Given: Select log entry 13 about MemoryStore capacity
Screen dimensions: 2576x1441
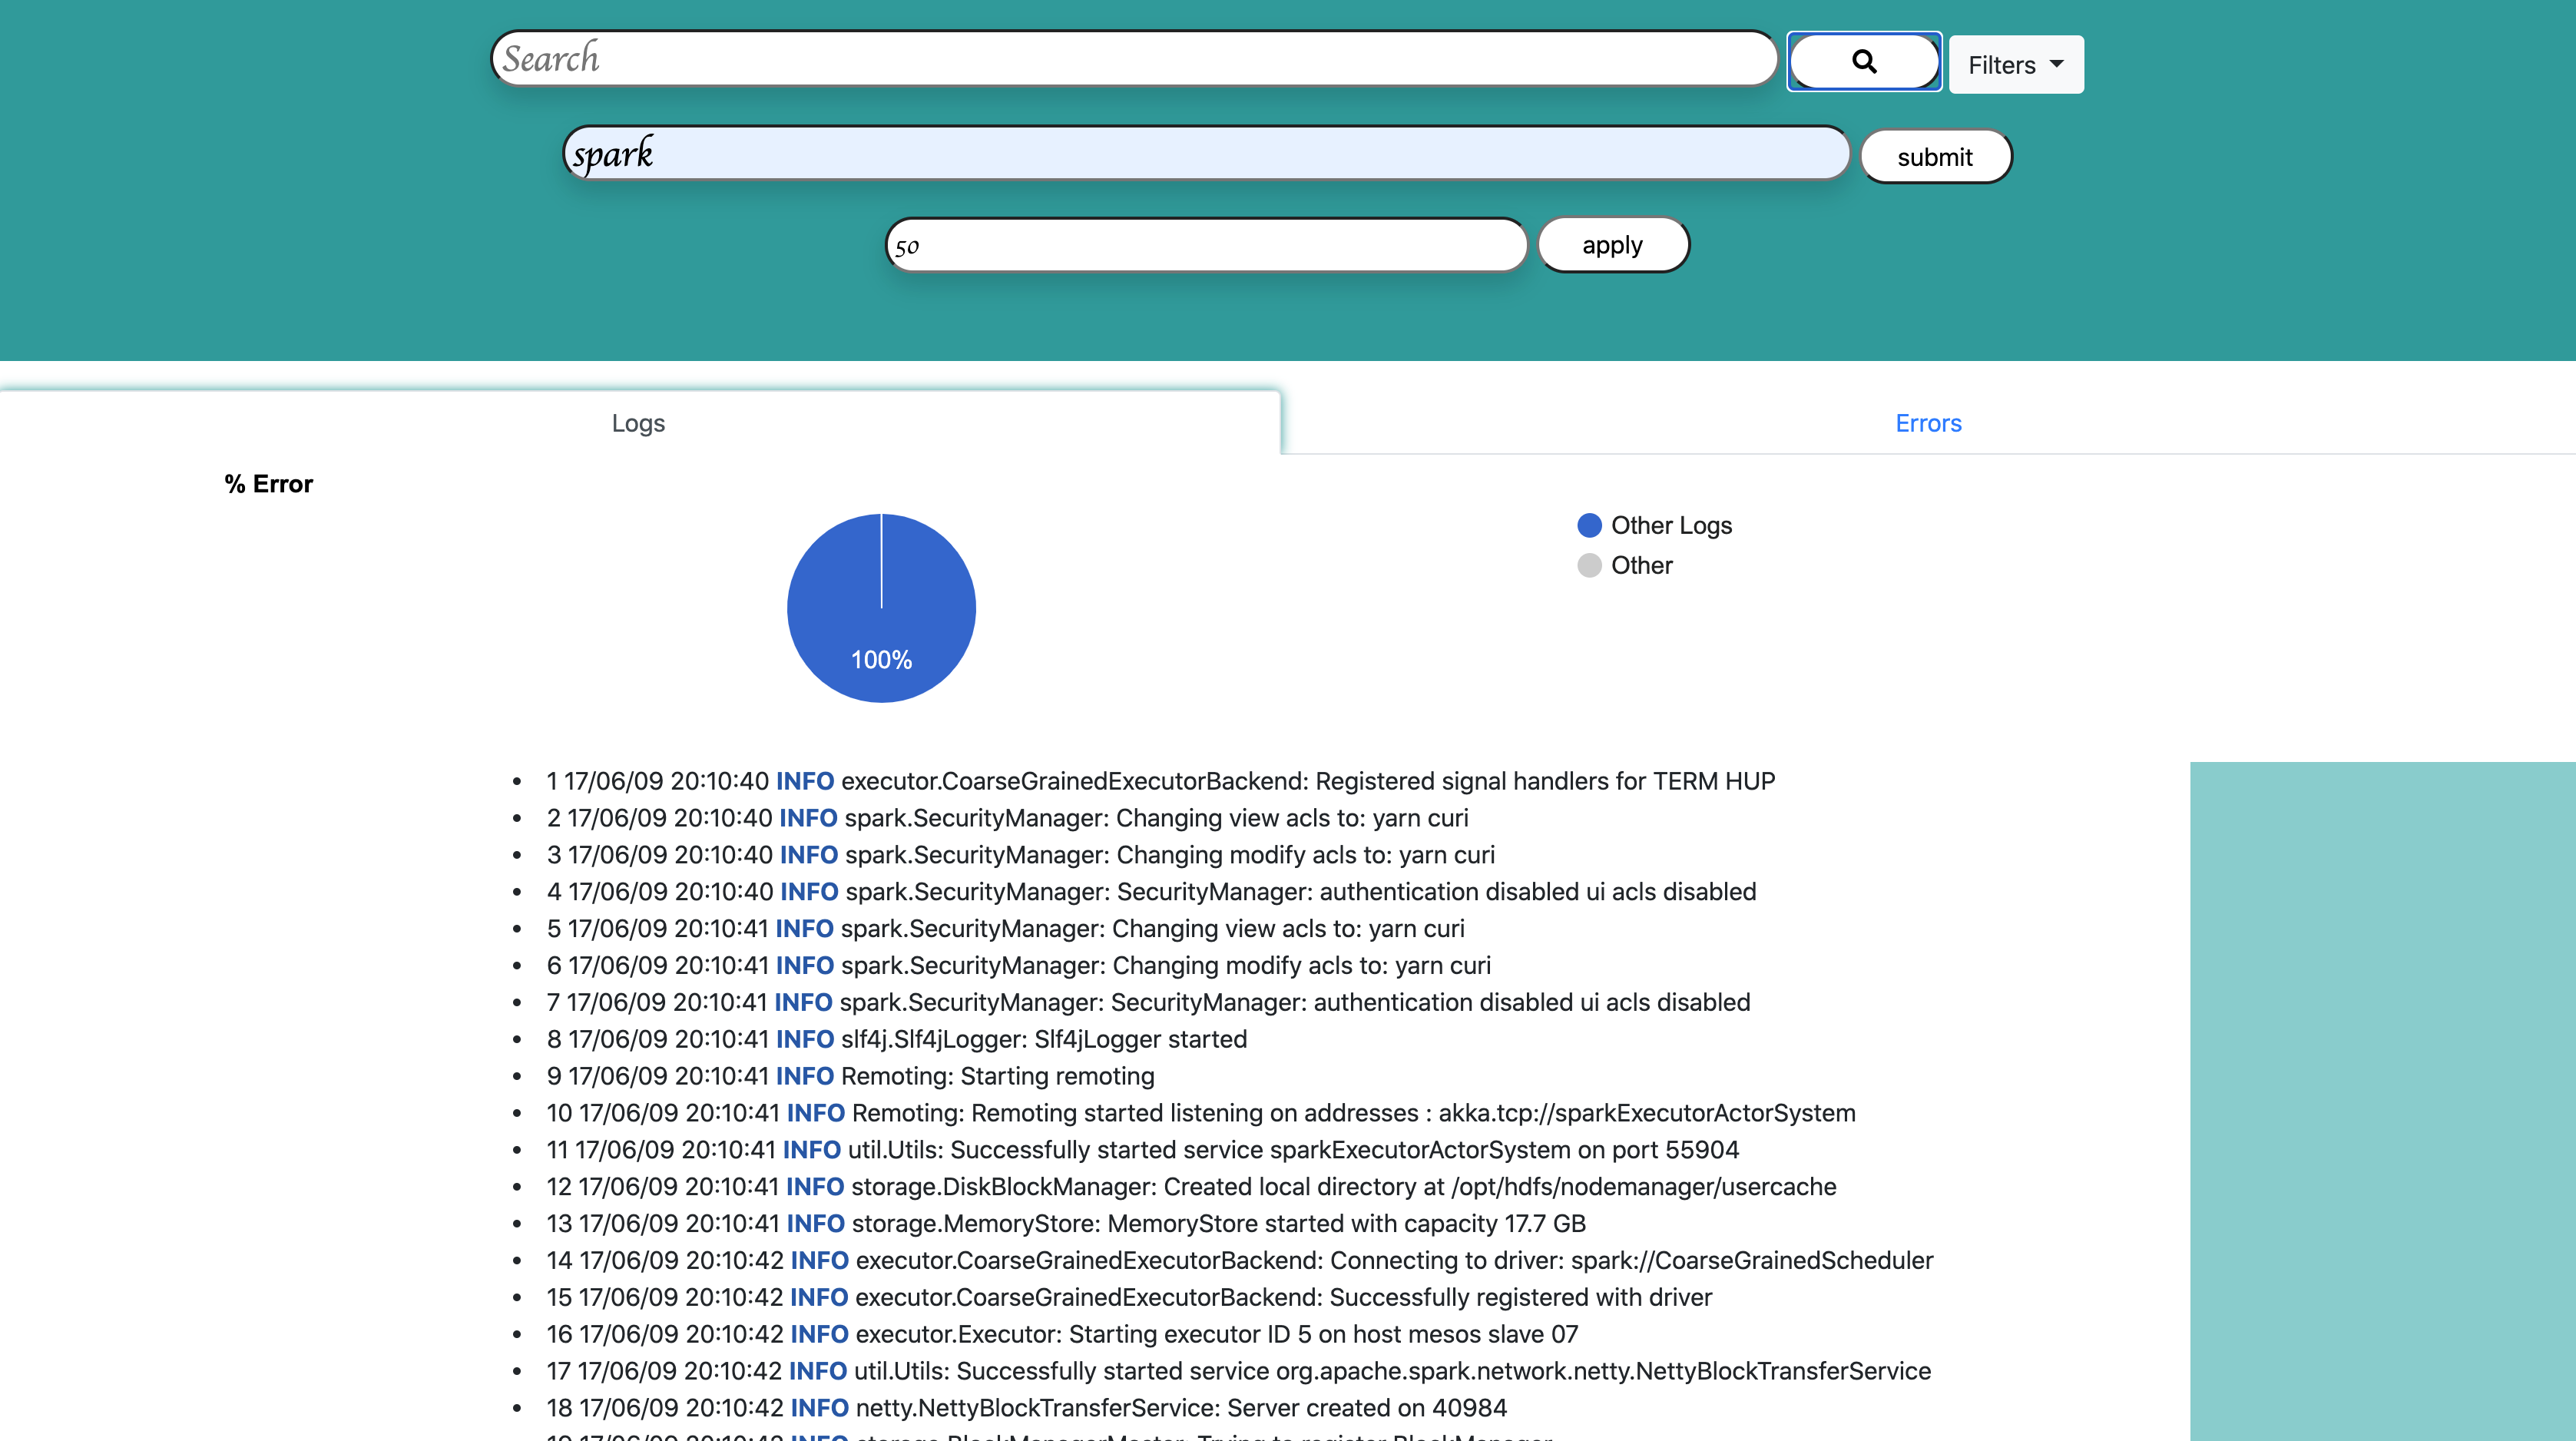Looking at the screenshot, I should tap(1065, 1223).
